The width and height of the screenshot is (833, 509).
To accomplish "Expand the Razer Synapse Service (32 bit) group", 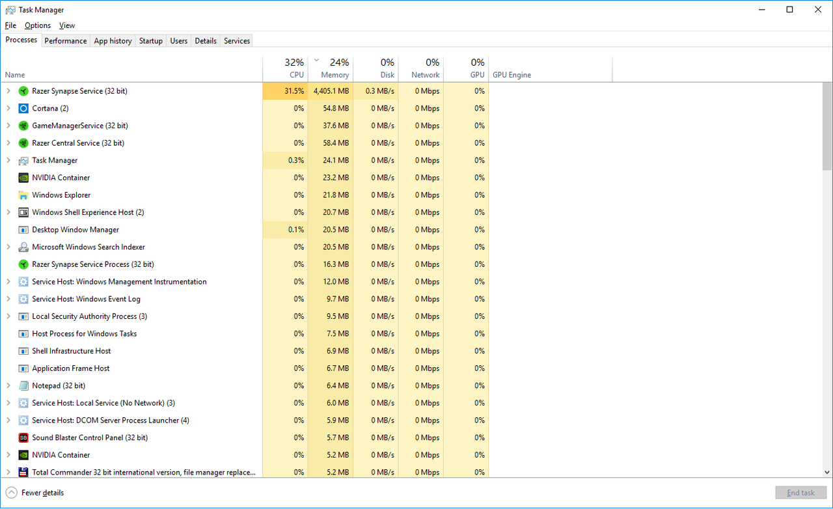I will click(8, 91).
